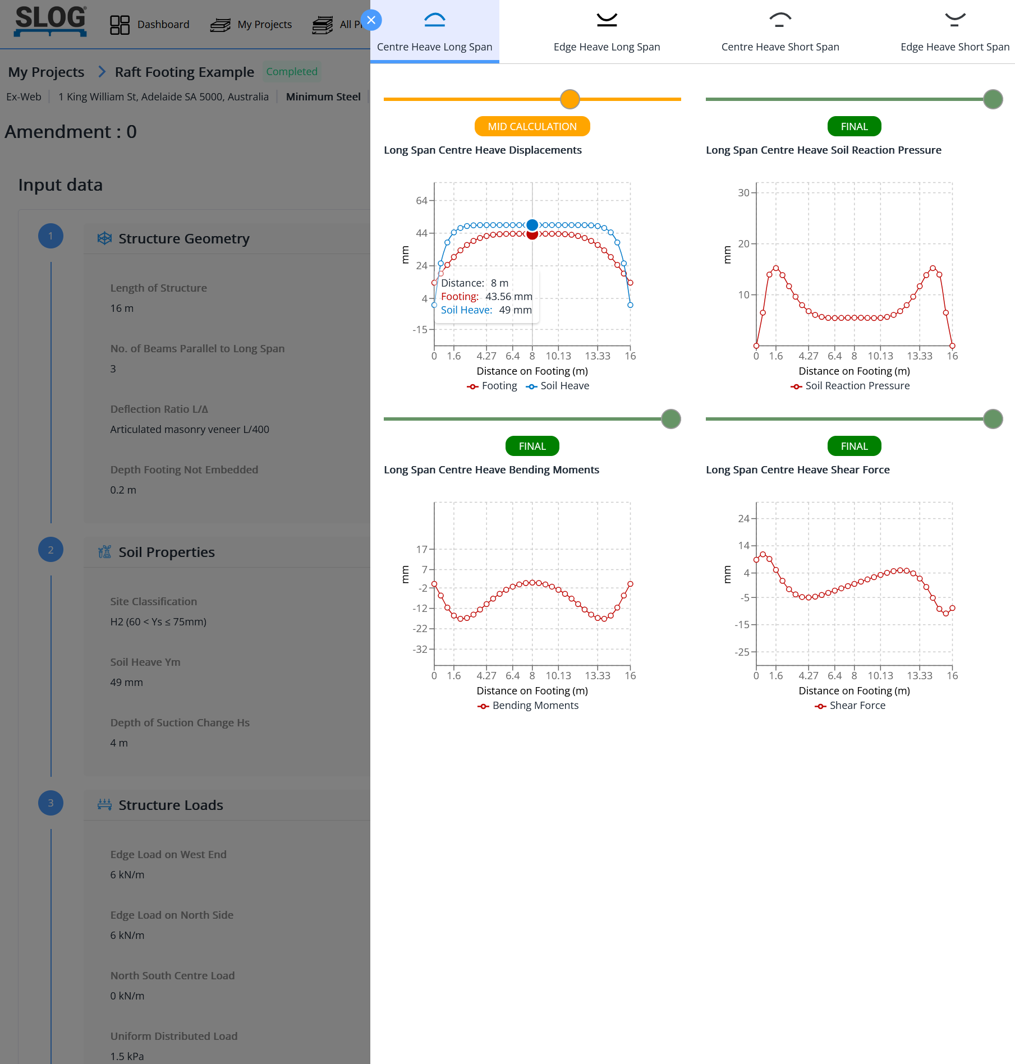This screenshot has width=1015, height=1064.
Task: Click the Soil Reaction Pressure slider handle
Action: [x=993, y=99]
